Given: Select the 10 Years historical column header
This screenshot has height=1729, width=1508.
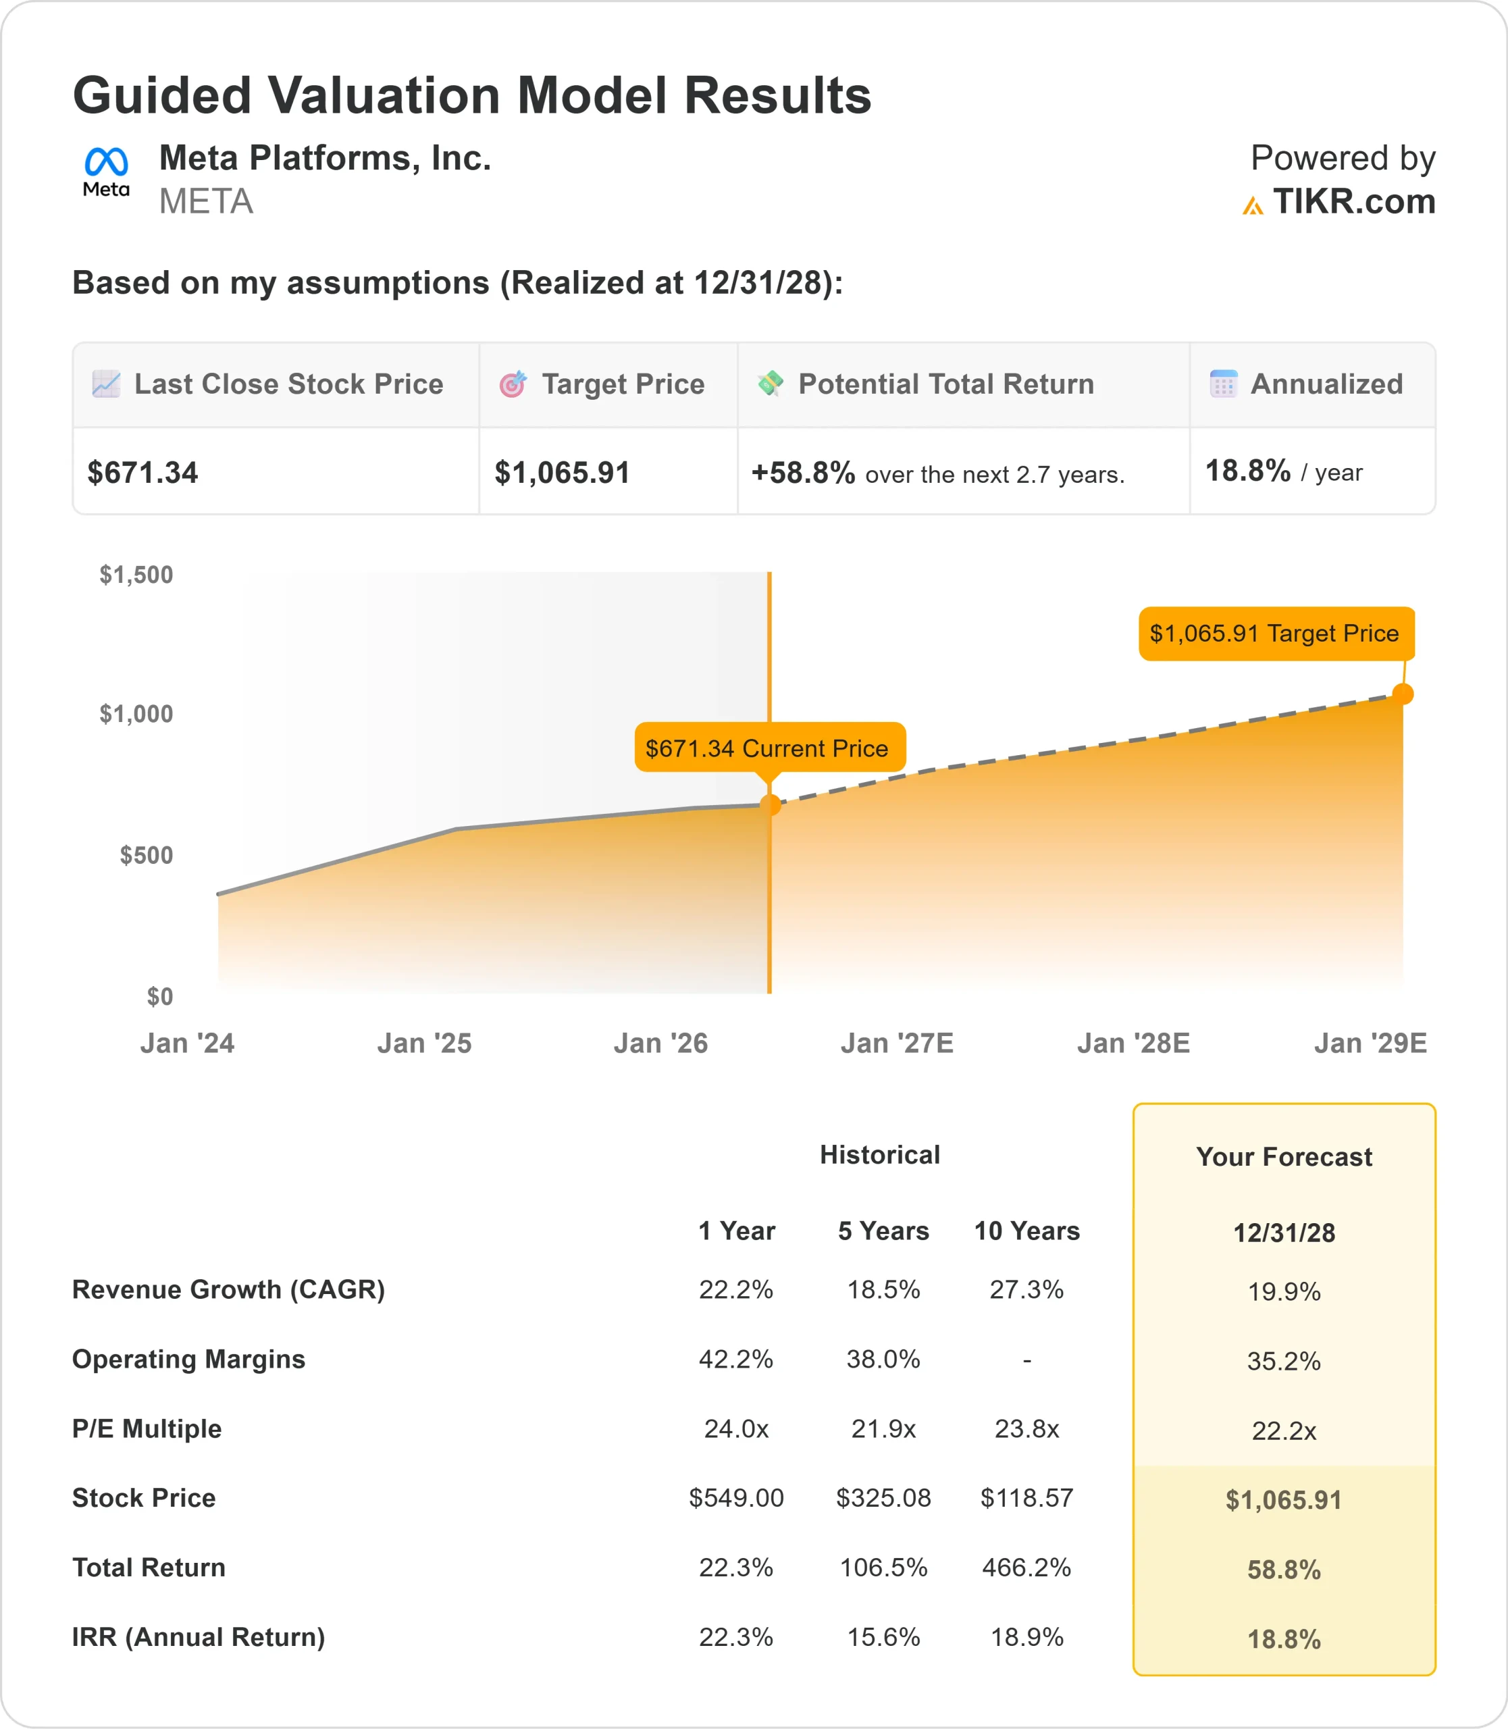Looking at the screenshot, I should point(1026,1231).
